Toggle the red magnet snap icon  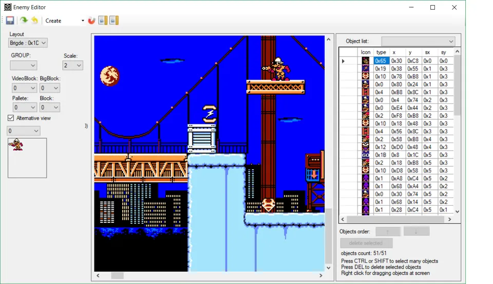point(91,21)
